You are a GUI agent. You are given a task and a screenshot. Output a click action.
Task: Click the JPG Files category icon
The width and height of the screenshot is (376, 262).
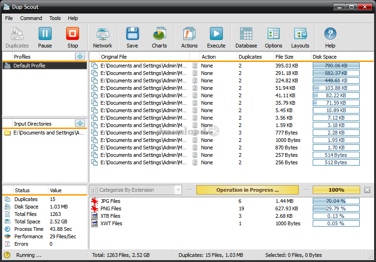(95, 201)
